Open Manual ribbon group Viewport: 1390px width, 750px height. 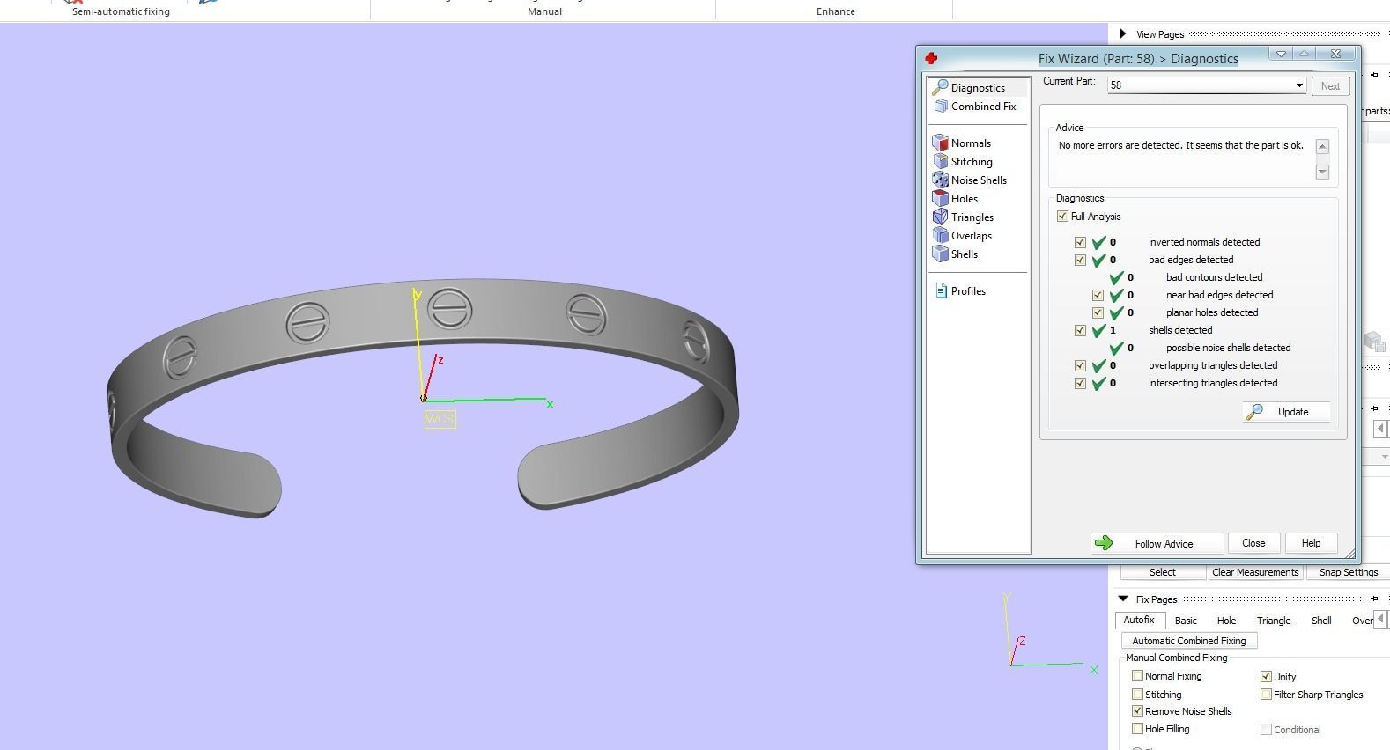(544, 11)
